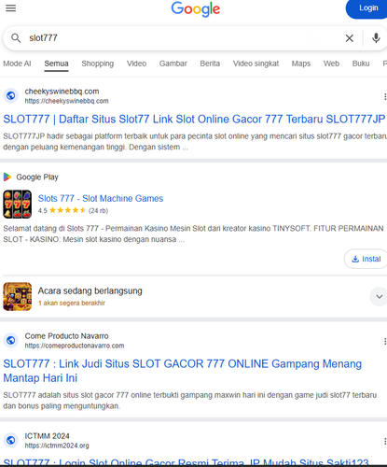Viewport: 387px width, 467px height.
Task: Click the https://comeproductonavarro.com URL text
Action: point(75,346)
